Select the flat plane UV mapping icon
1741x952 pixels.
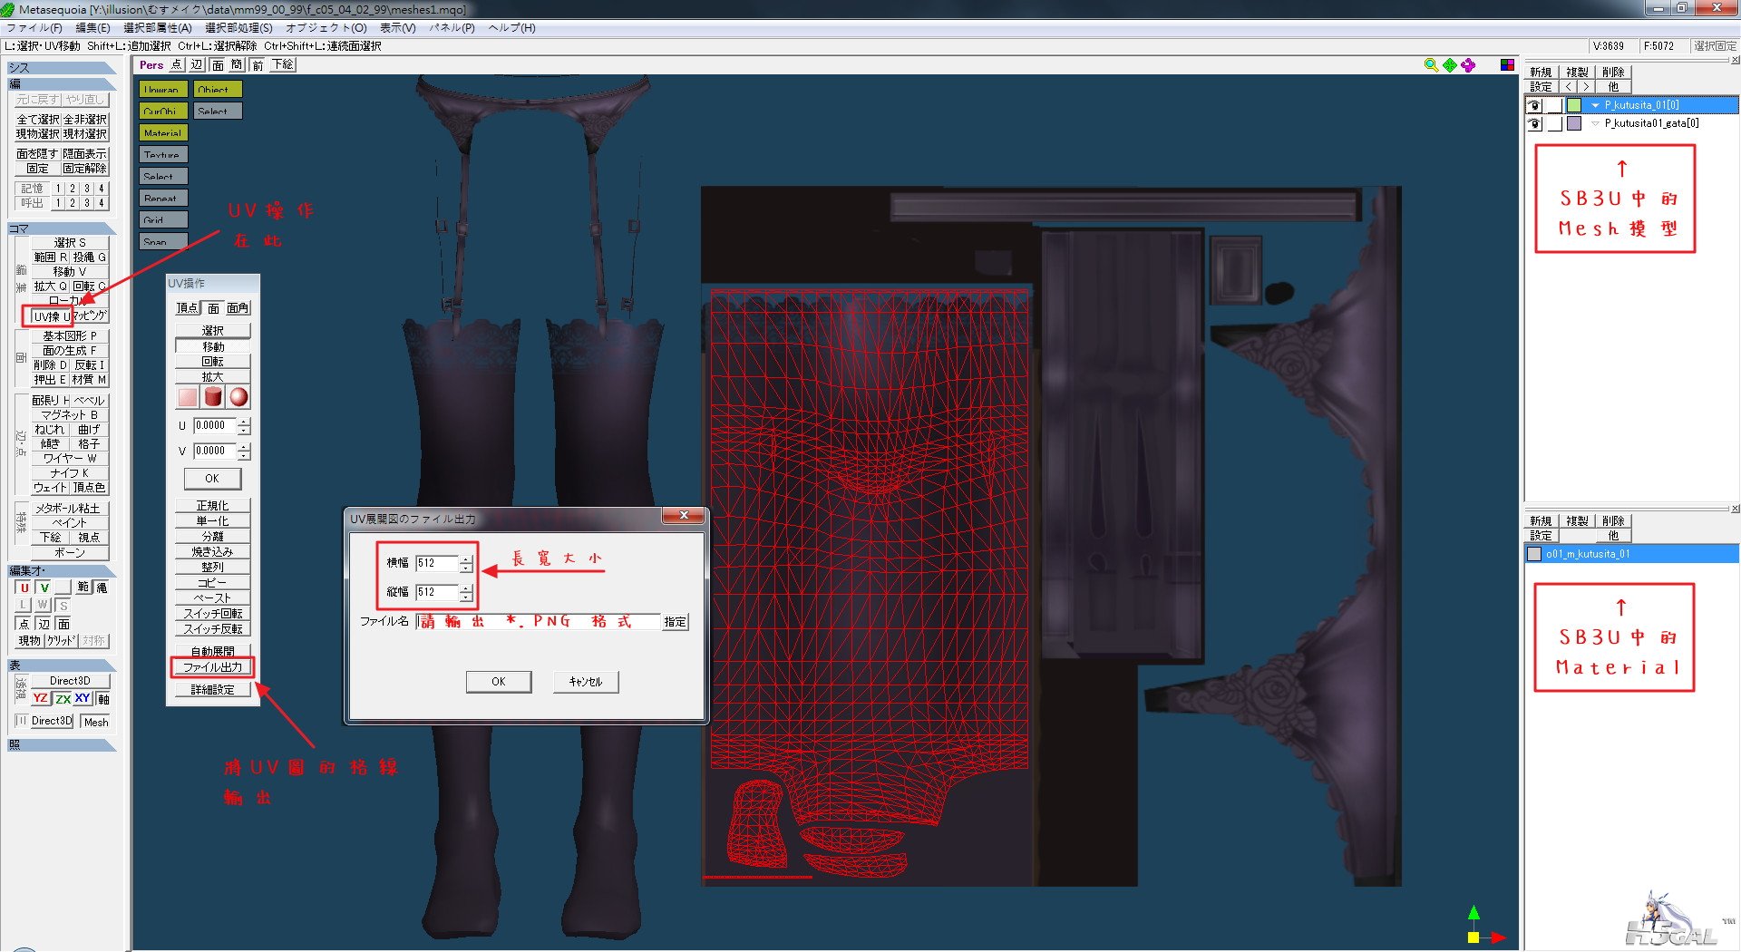tap(188, 397)
